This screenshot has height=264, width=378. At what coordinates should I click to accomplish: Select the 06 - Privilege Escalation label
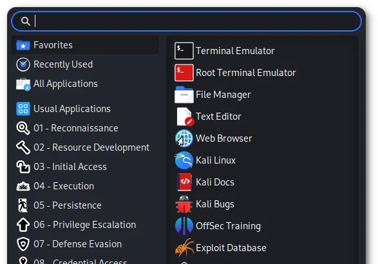tap(85, 225)
